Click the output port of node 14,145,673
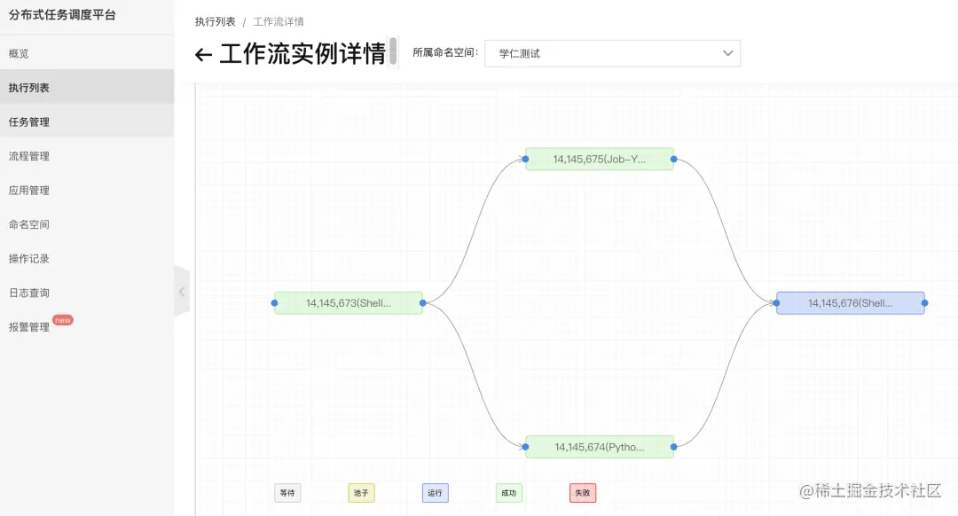 point(423,303)
